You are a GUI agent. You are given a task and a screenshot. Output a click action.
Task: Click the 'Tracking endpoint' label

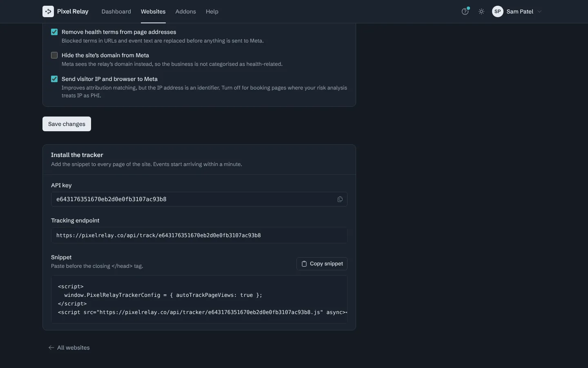pyautogui.click(x=75, y=220)
